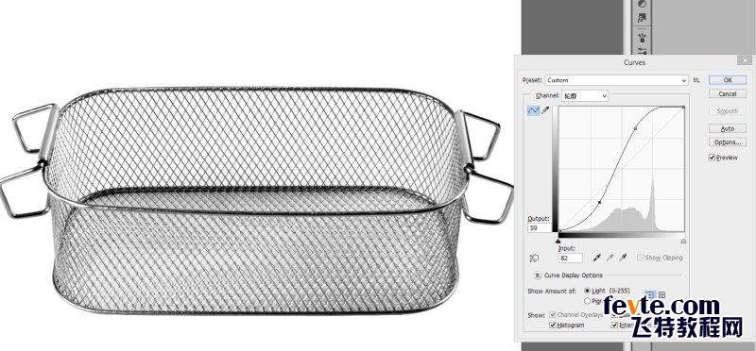756x351 pixels.
Task: Switch to simple grid icon
Action: (x=649, y=294)
